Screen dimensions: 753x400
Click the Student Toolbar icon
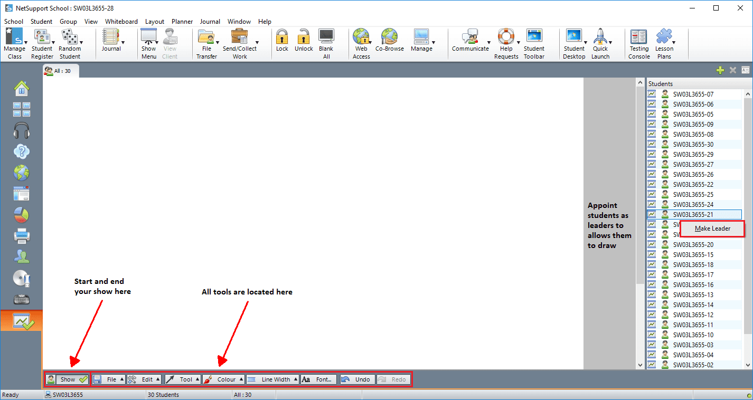pyautogui.click(x=534, y=43)
